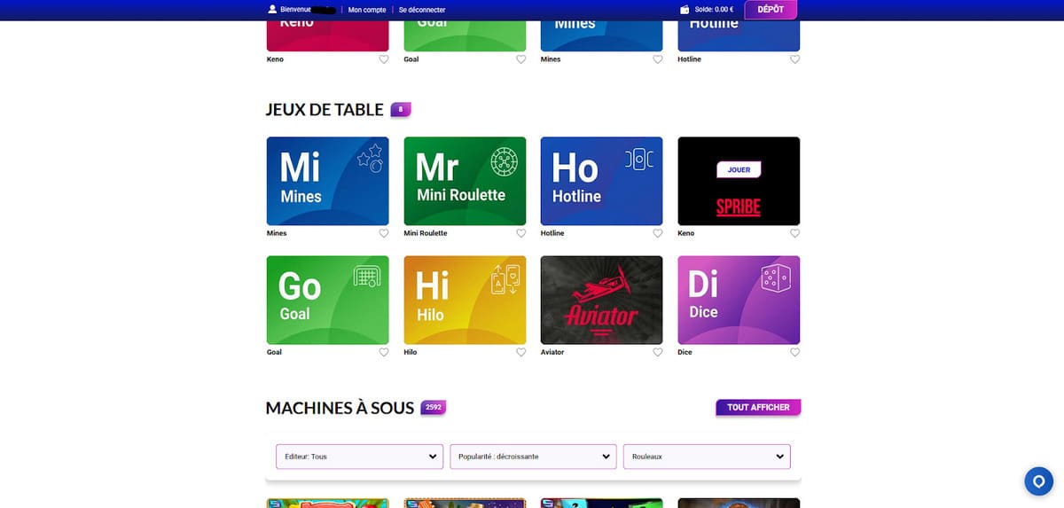Screen dimensions: 1064x508
Task: Click the JEUX DE TABLE heading
Action: [x=325, y=110]
